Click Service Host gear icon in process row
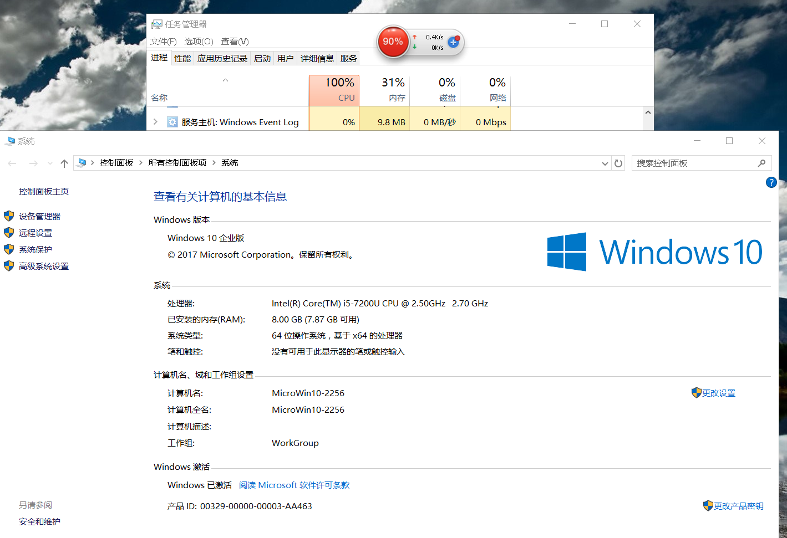 (x=172, y=122)
